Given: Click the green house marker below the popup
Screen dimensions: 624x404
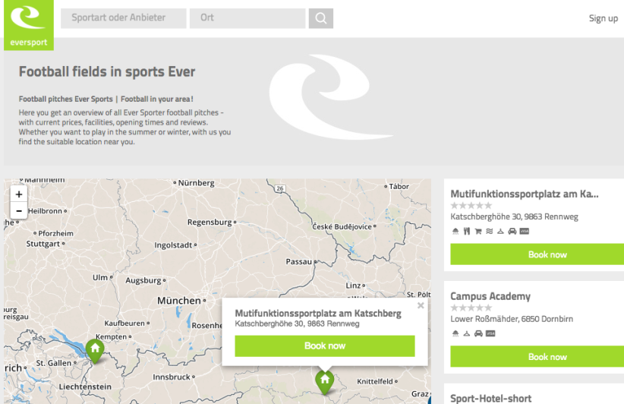Looking at the screenshot, I should tap(325, 382).
